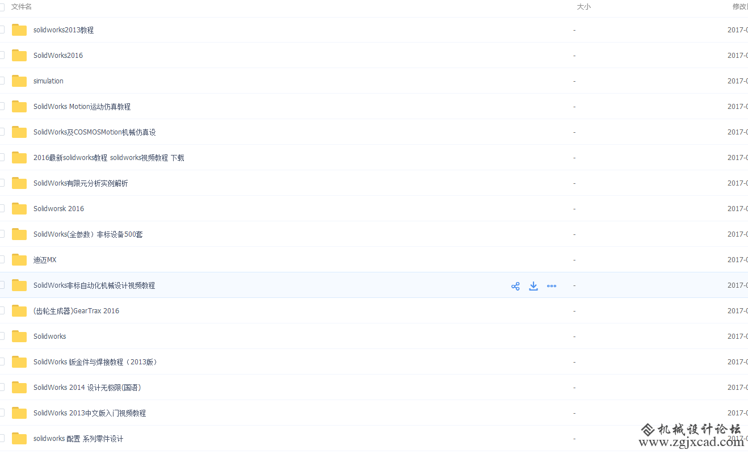Viewport: 748px width, 454px height.
Task: Click folder icon of SolidWorks有限元分析实例解析
Action: pos(19,183)
